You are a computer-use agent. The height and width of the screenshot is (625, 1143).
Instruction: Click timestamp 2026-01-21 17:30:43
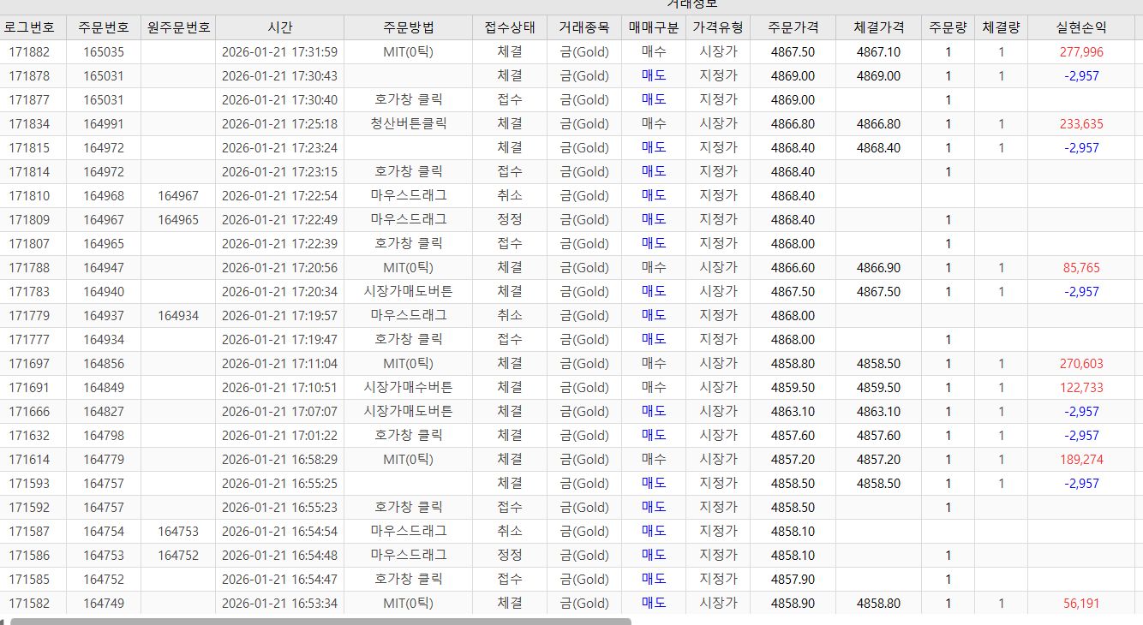coord(279,76)
